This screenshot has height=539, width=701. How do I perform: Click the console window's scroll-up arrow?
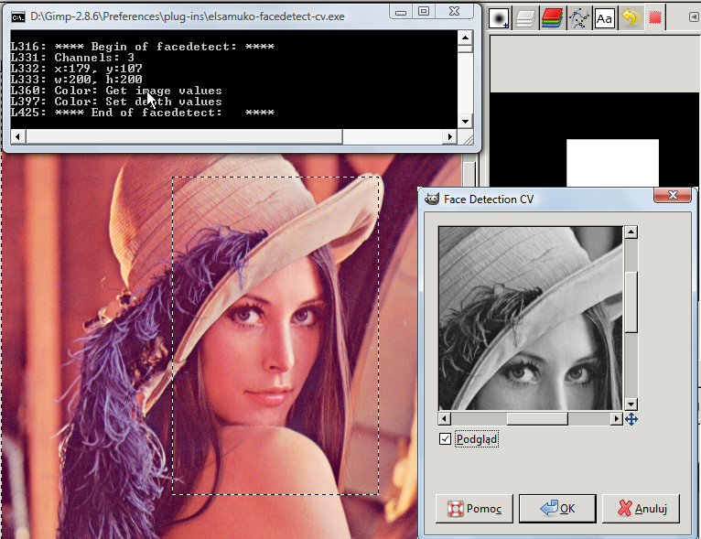[465, 38]
